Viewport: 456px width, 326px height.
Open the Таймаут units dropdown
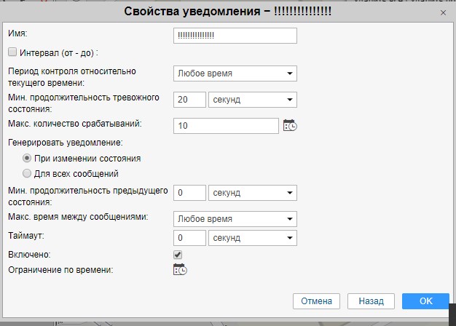(253, 238)
